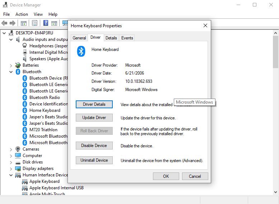Click the driver version 10.0.18362.693
Screen dimensions: 279x204
point(139,81)
